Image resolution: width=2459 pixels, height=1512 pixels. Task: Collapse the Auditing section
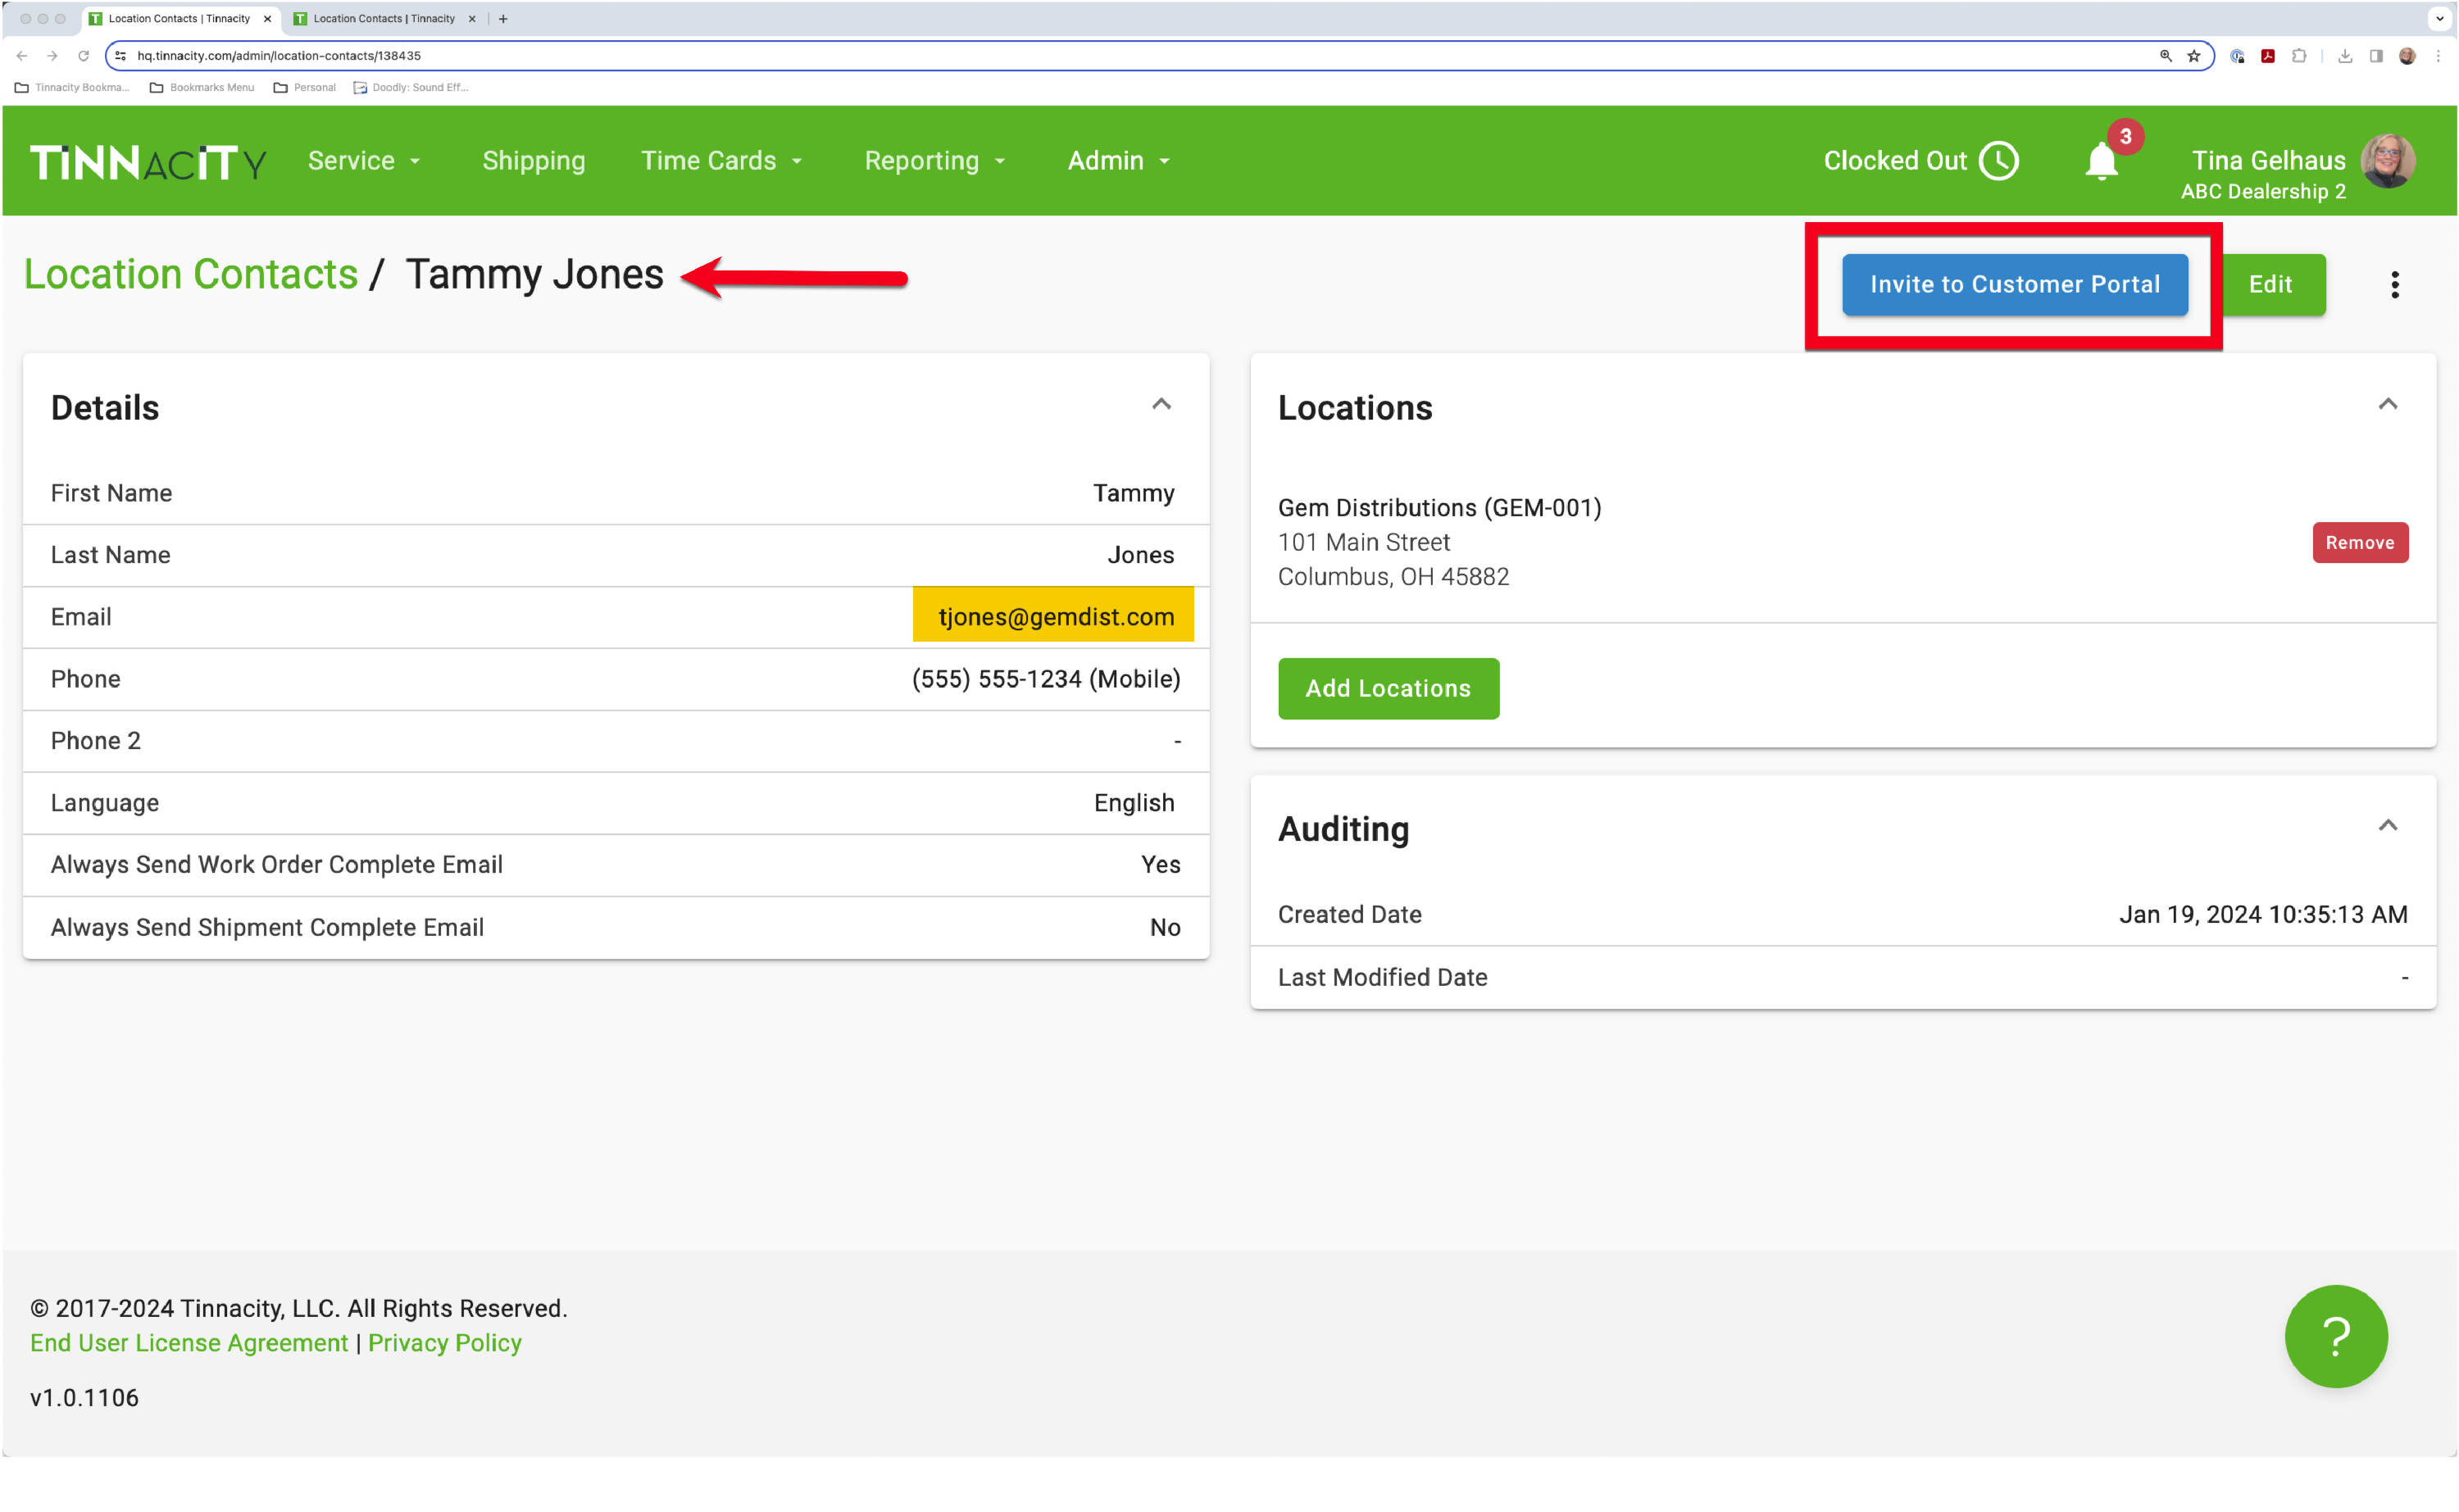point(2389,825)
